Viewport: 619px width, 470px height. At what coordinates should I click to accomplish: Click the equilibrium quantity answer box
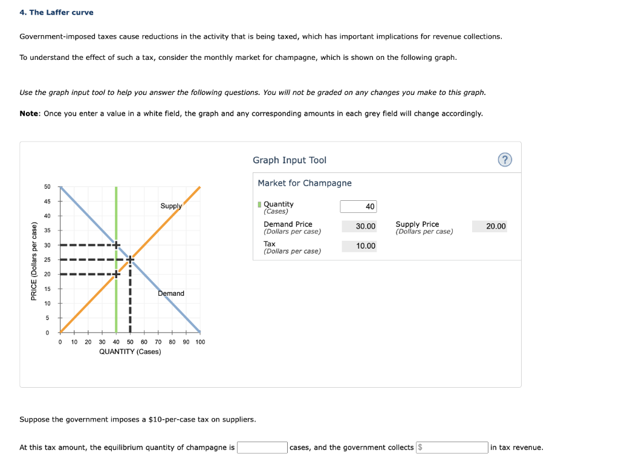point(262,448)
